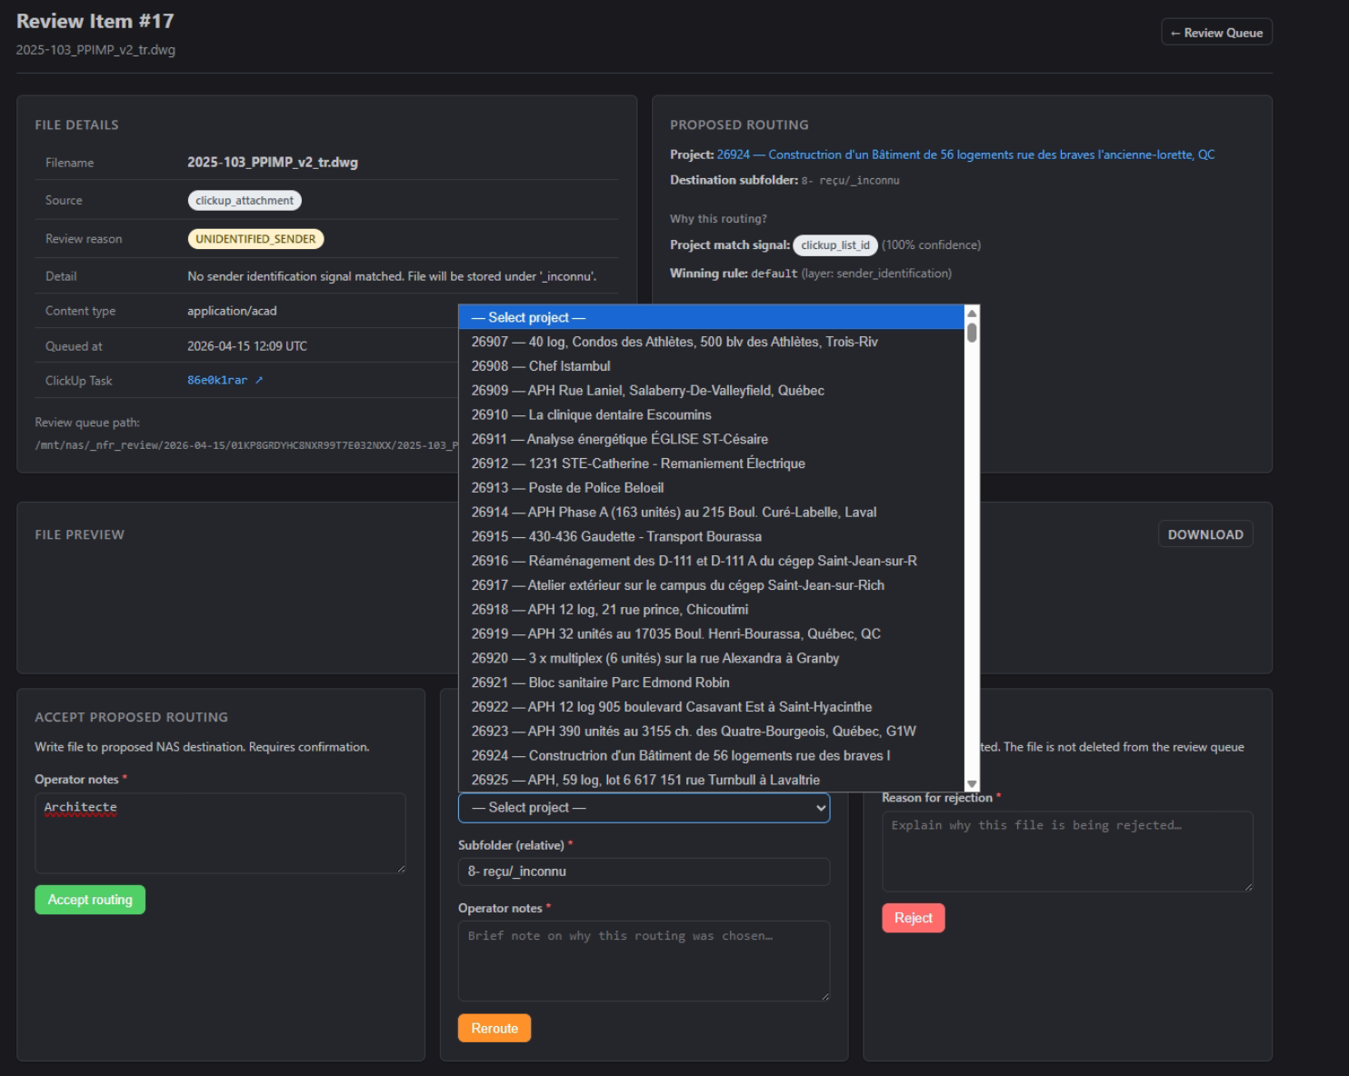1349x1076 pixels.
Task: Click the Subfolder (relative) input field
Action: pyautogui.click(x=644, y=872)
